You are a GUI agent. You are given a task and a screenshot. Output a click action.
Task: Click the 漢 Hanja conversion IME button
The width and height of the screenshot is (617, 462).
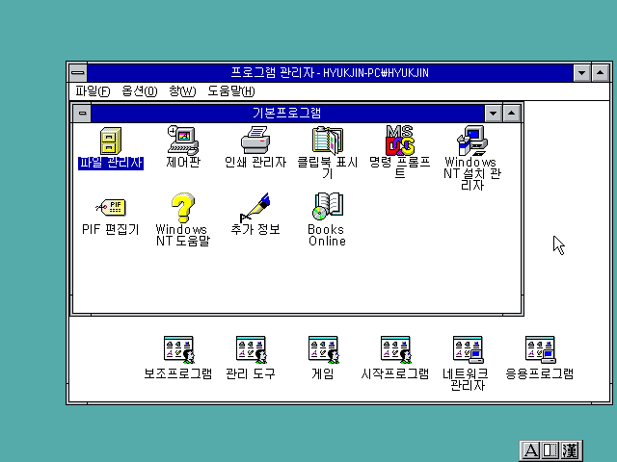[570, 450]
